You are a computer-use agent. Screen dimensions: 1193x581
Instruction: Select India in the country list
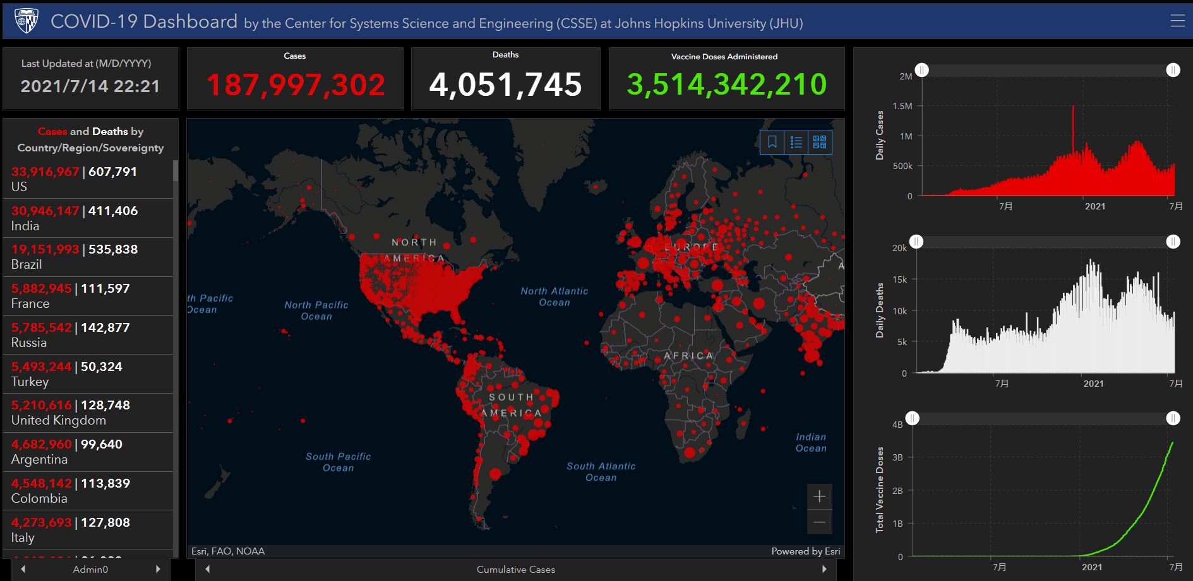click(x=88, y=218)
